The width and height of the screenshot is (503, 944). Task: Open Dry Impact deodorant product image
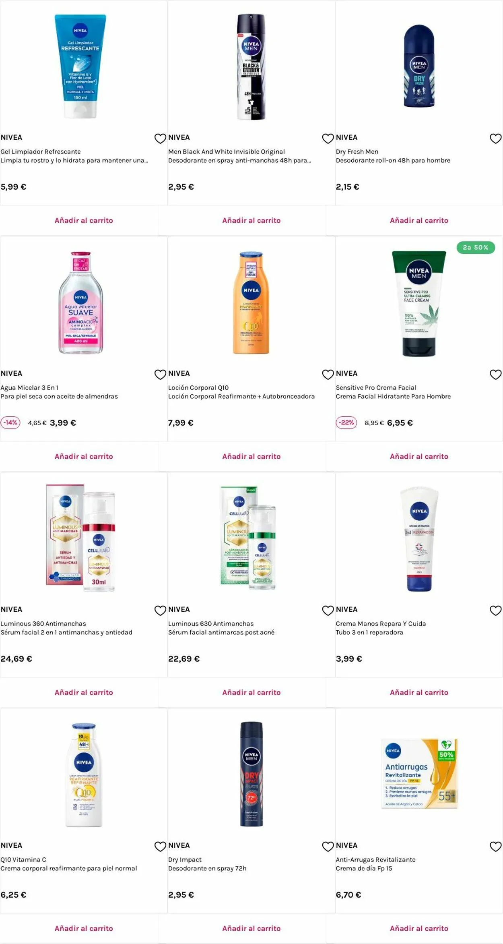coord(251,774)
